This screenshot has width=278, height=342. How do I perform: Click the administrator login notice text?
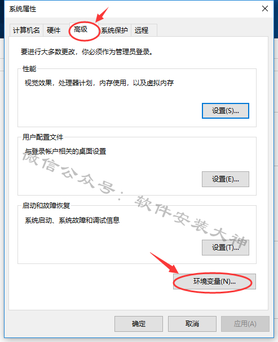coord(87,52)
